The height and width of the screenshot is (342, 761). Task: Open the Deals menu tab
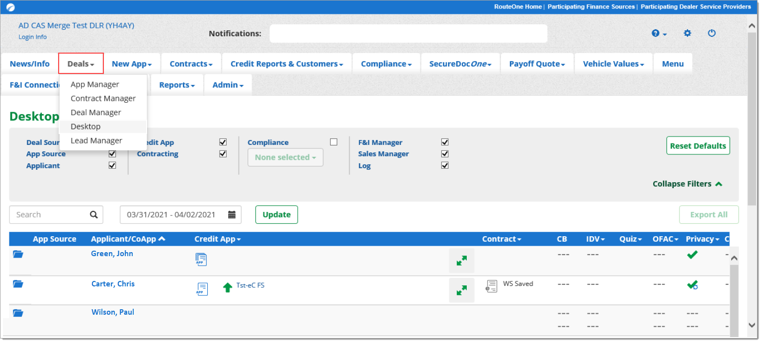[81, 64]
